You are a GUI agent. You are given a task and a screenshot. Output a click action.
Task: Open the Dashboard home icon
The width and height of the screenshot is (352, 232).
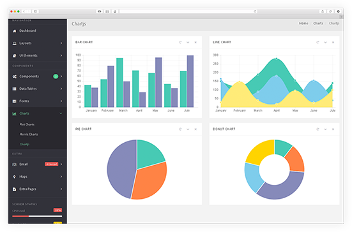coord(14,31)
